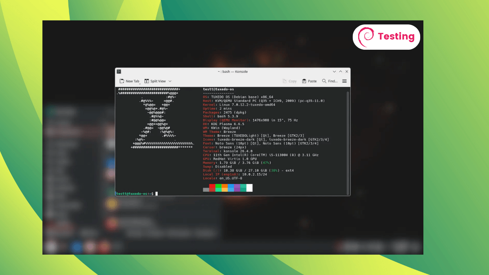Maximize the Konsole window
The height and width of the screenshot is (275, 489).
pos(340,71)
